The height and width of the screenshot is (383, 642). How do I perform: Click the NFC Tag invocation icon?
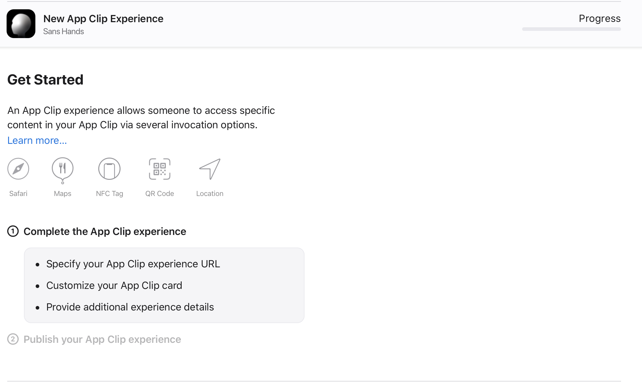pos(109,168)
